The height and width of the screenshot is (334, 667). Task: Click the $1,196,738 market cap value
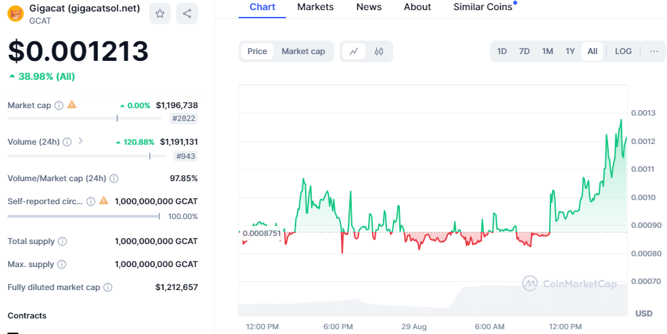(x=177, y=105)
